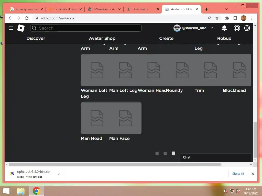262x196 pixels.
Task: Go to the third page indicator
Action: pyautogui.click(x=173, y=153)
